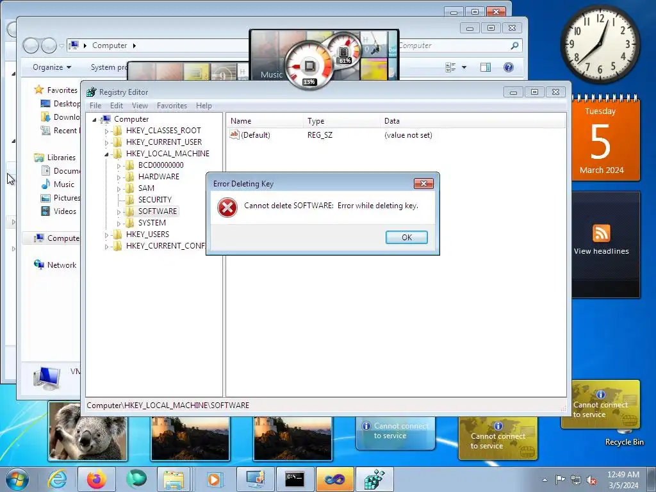This screenshot has width=656, height=492.
Task: Show hidden tray icons arrow
Action: point(545,480)
